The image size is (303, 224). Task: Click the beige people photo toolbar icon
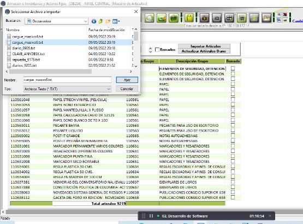point(266,18)
